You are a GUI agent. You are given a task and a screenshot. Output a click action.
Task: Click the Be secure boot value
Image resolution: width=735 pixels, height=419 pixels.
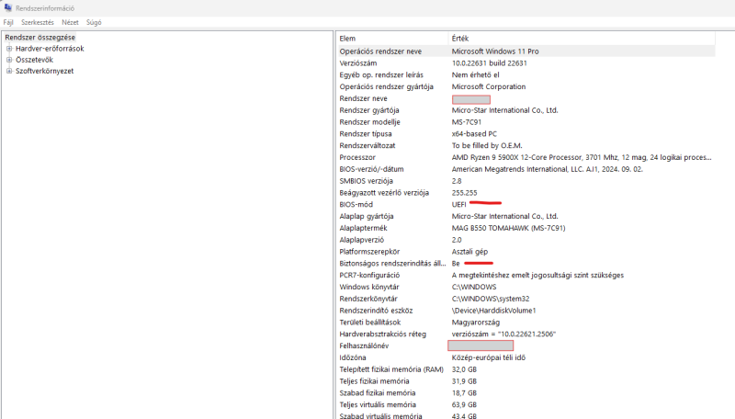click(x=456, y=264)
